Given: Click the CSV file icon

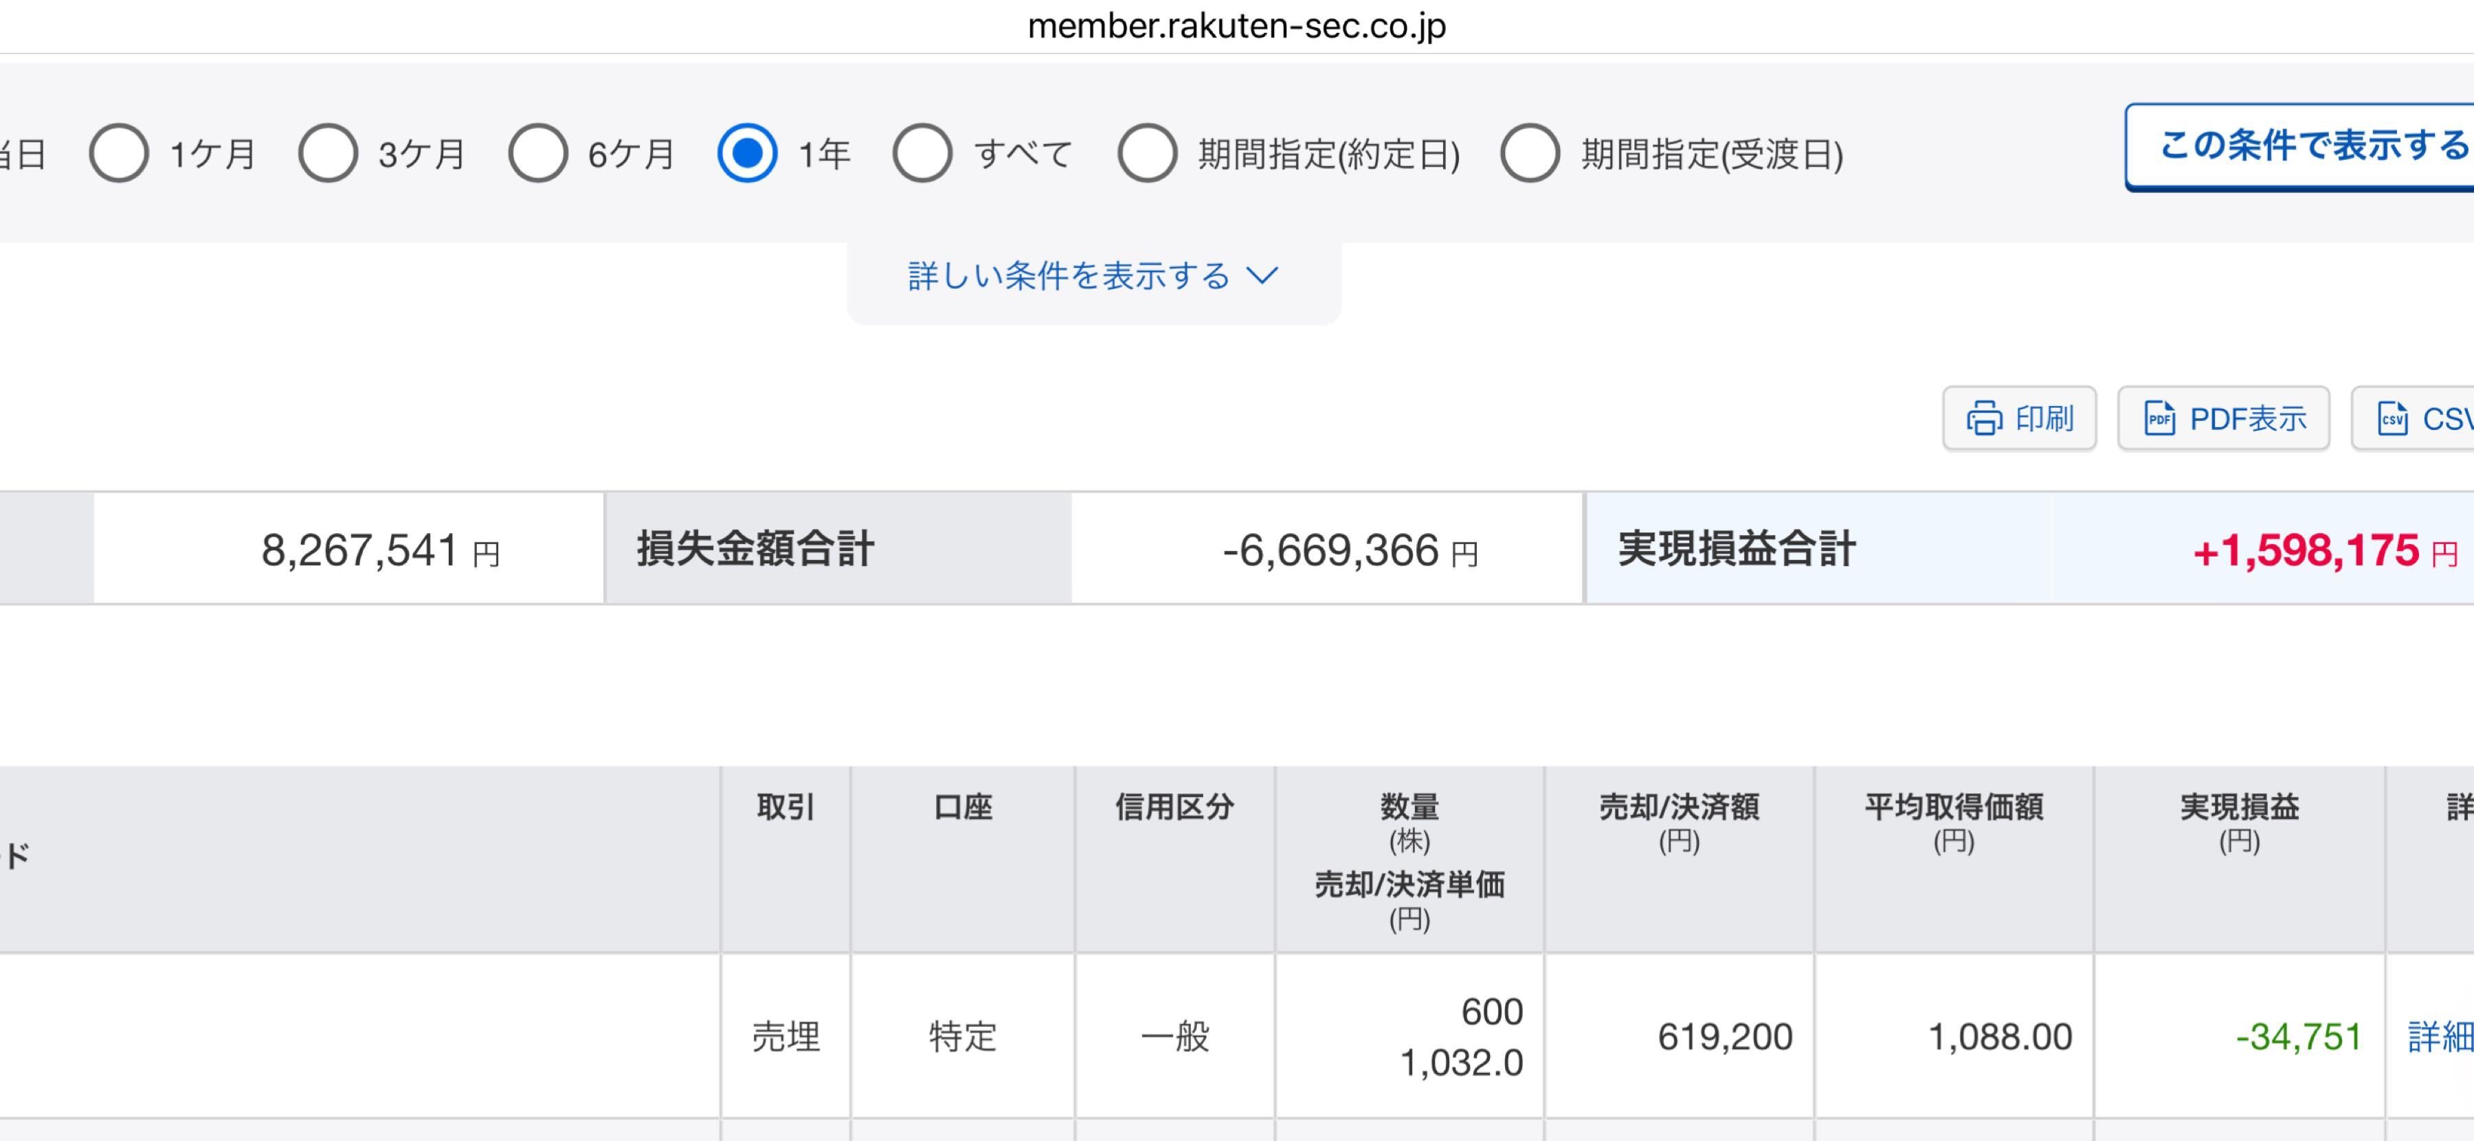Looking at the screenshot, I should tap(2392, 418).
